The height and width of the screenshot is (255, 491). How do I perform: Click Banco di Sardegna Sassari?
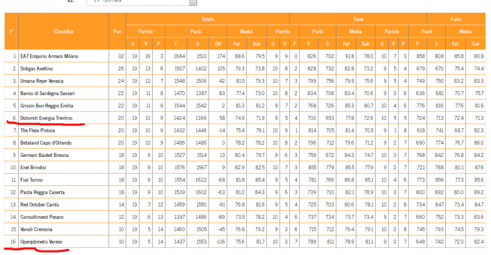point(48,93)
